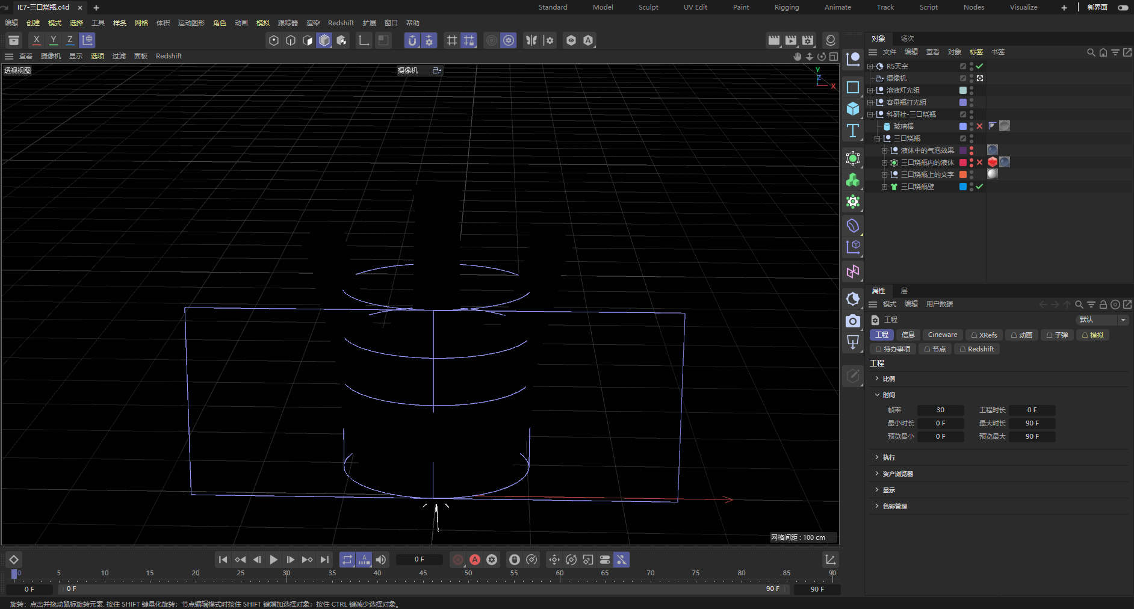The height and width of the screenshot is (609, 1134).
Task: Collapse the 时间 section in attributes
Action: (x=877, y=395)
